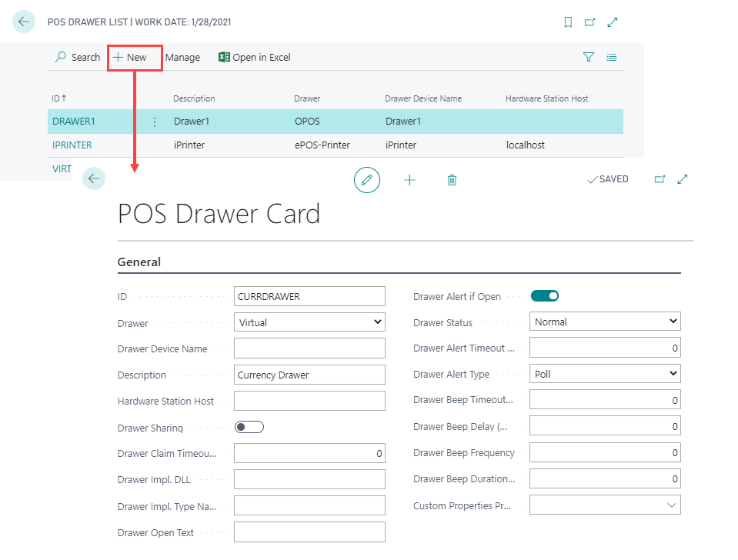Click the Drawer column header
The image size is (738, 560).
(x=307, y=98)
